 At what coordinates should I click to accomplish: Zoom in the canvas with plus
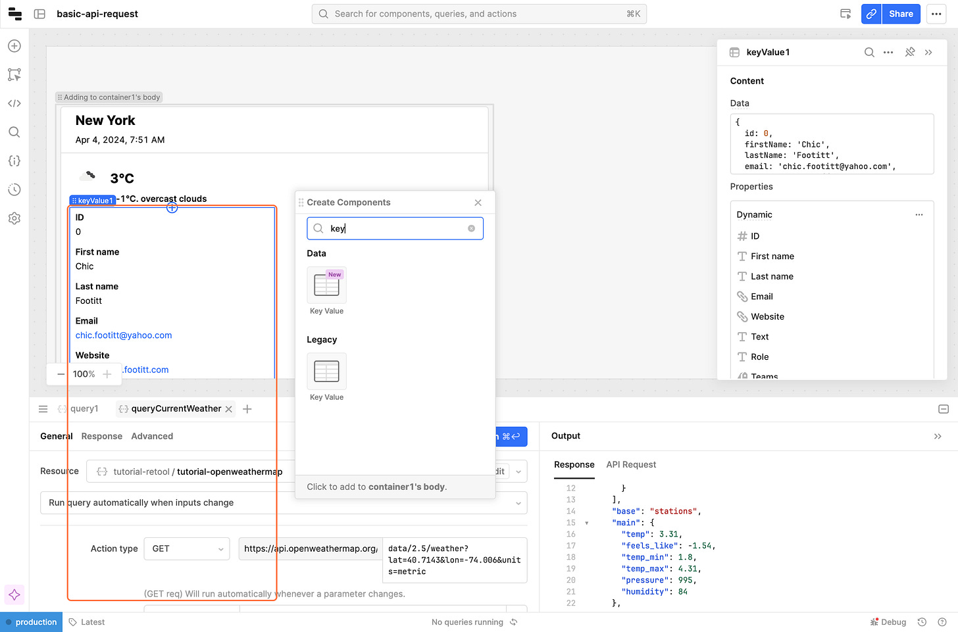(x=107, y=374)
